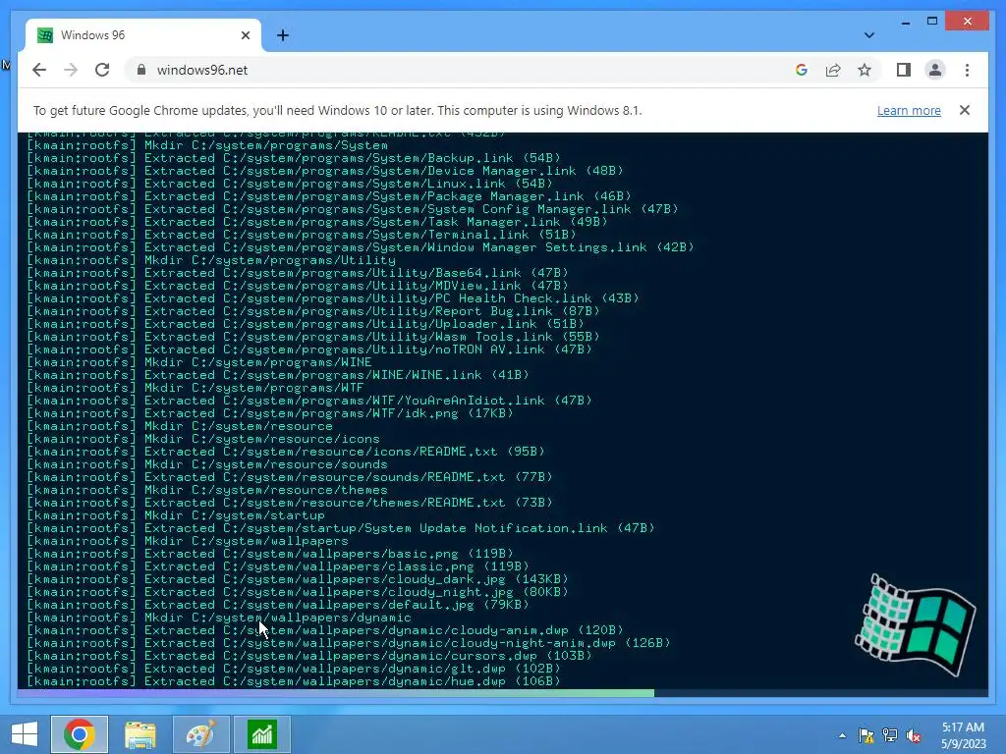Image resolution: width=1006 pixels, height=754 pixels.
Task: Open a new tab with plus button
Action: click(x=282, y=35)
